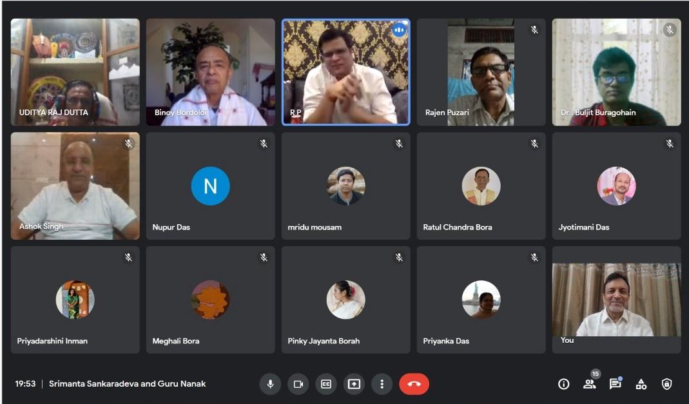Open the activities panel
Image resolution: width=689 pixels, height=404 pixels.
pos(641,384)
